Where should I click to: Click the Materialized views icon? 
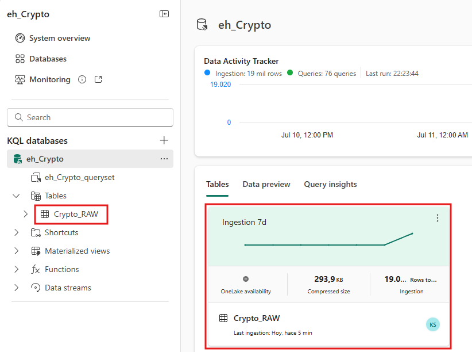pyautogui.click(x=36, y=251)
